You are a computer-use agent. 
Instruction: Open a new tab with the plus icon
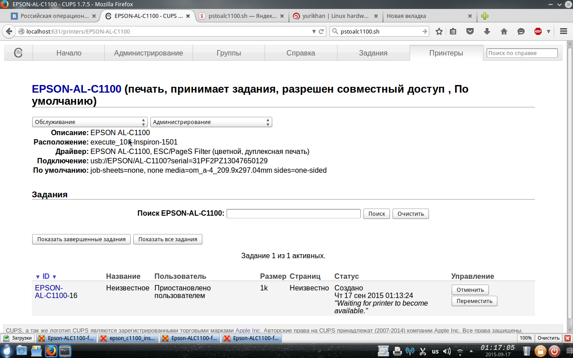[x=485, y=16]
